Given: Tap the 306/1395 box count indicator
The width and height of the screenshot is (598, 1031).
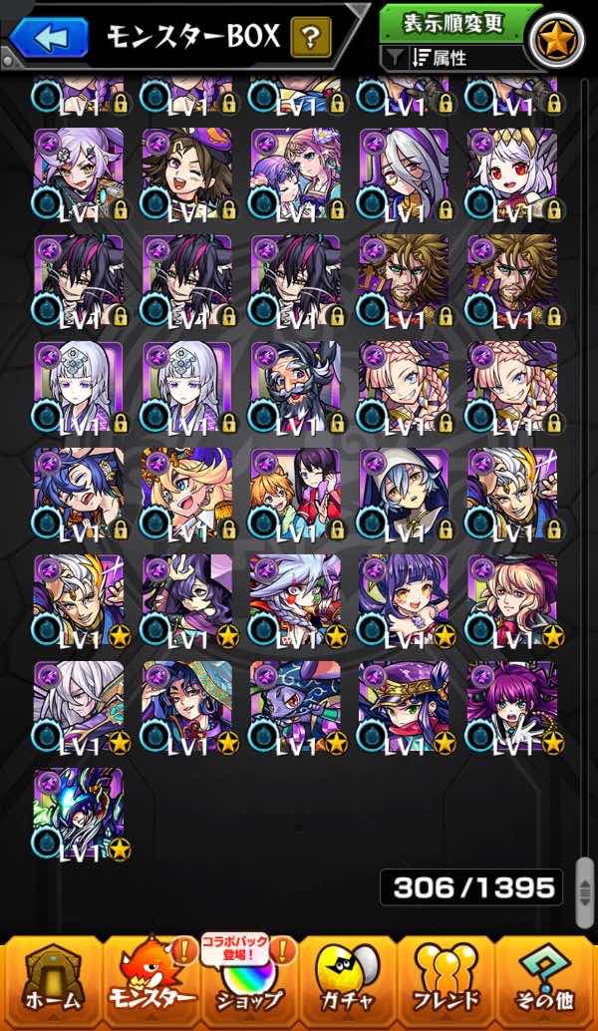Looking at the screenshot, I should (471, 887).
